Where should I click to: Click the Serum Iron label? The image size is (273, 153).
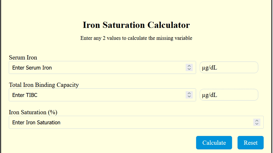(23, 57)
